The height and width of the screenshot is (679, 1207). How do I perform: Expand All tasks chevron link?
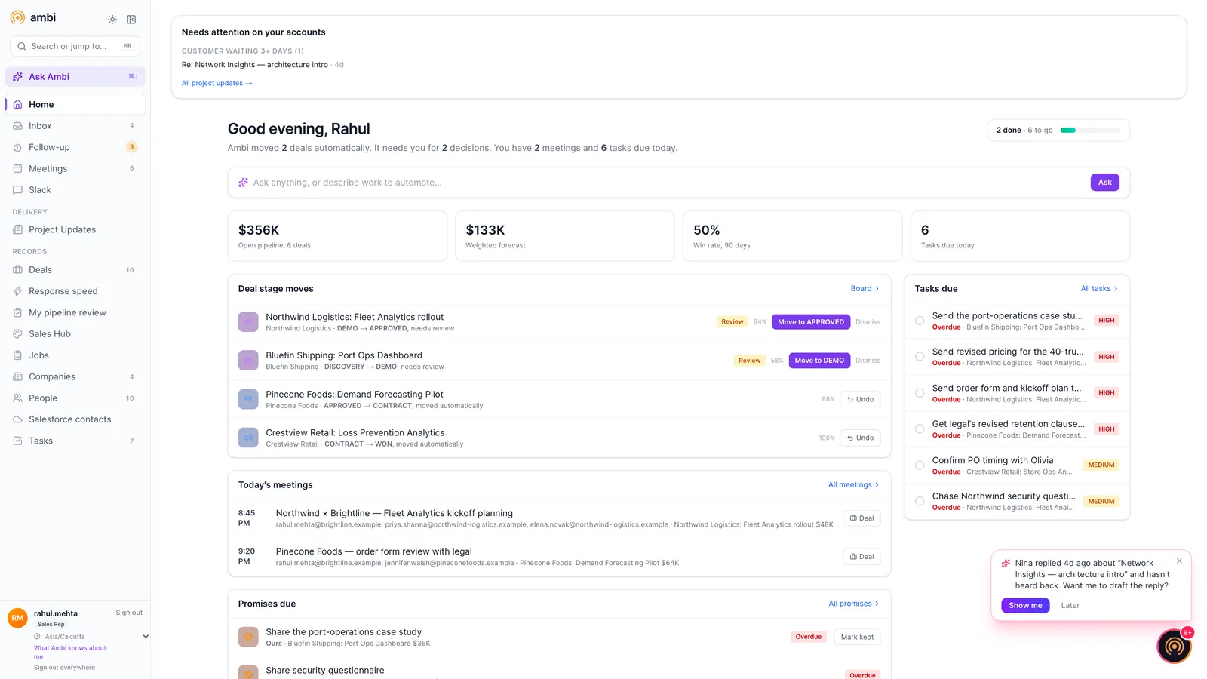[x=1099, y=289]
